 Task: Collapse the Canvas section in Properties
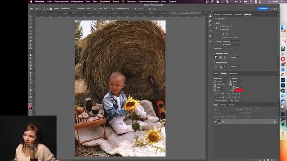pos(215,23)
